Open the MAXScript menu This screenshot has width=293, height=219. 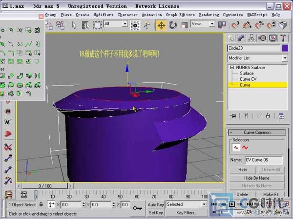257,15
